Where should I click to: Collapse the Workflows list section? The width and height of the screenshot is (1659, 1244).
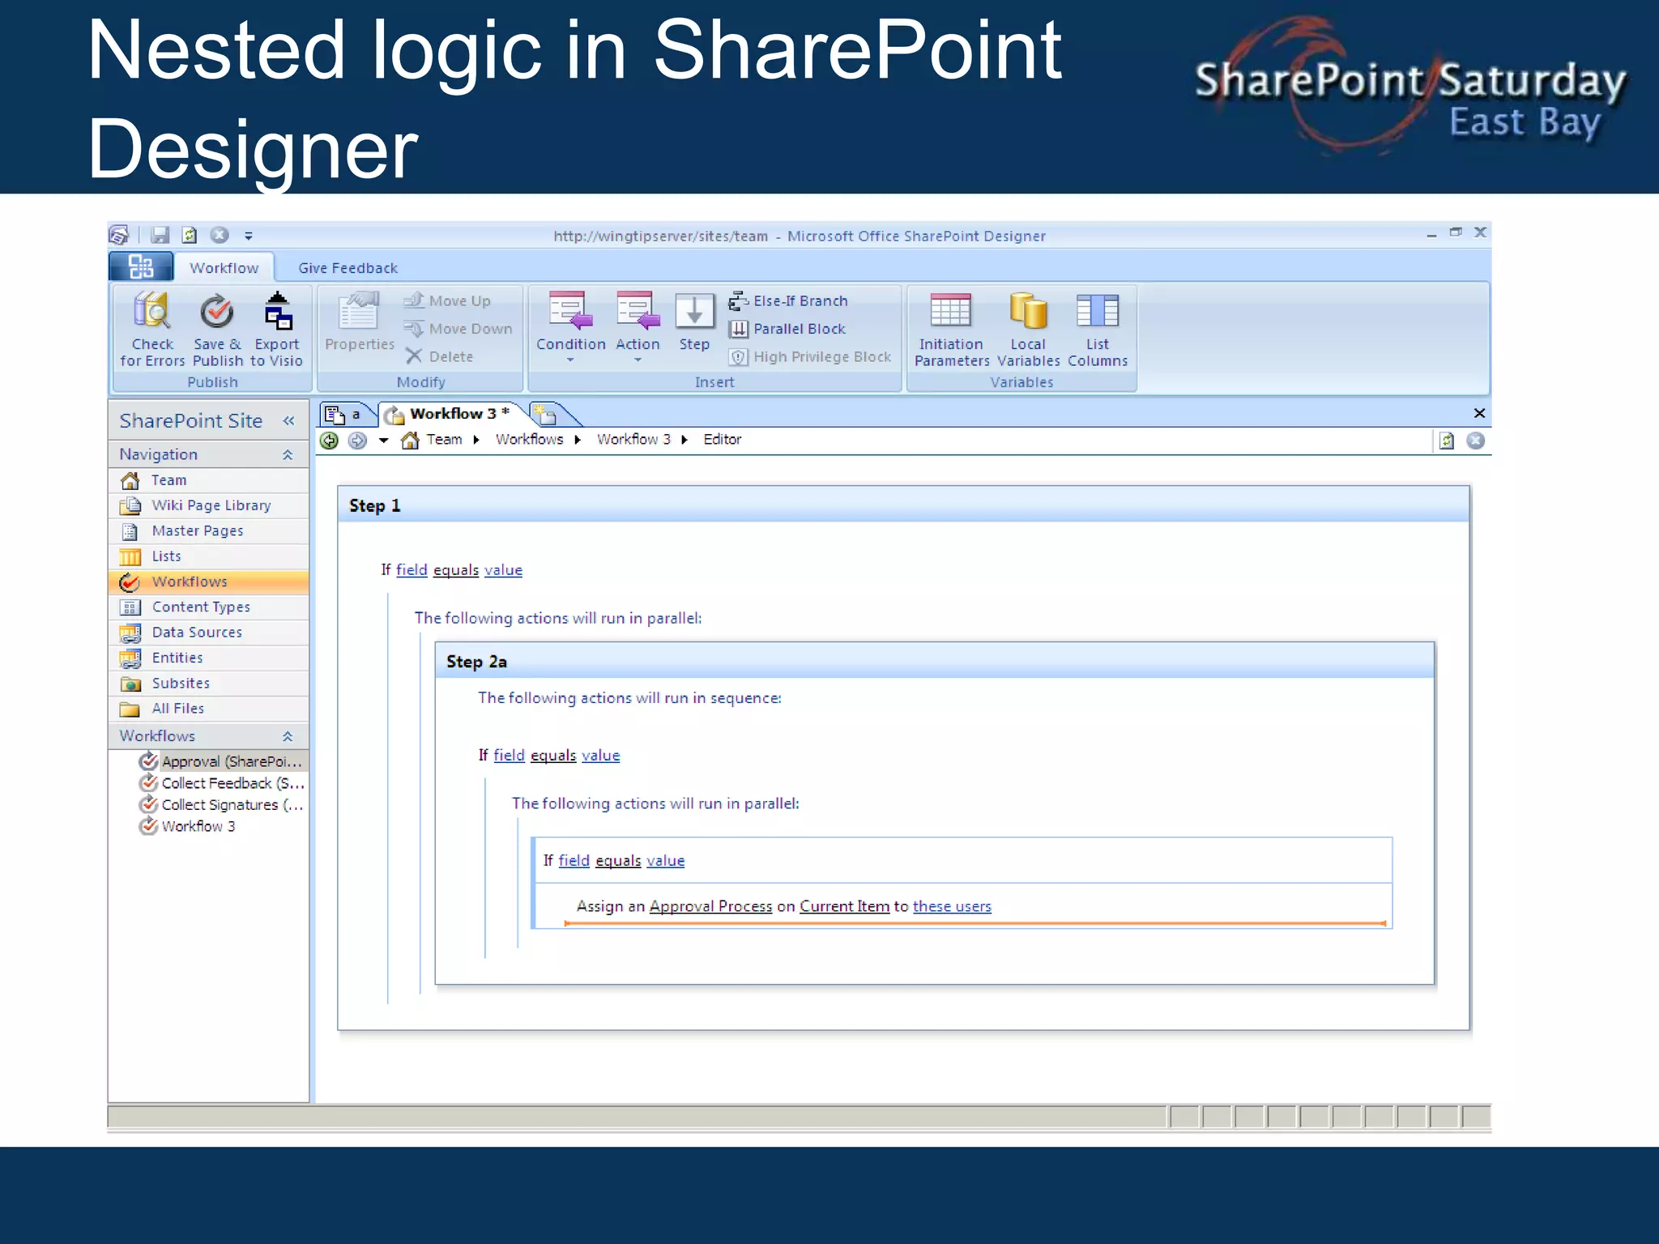(288, 736)
